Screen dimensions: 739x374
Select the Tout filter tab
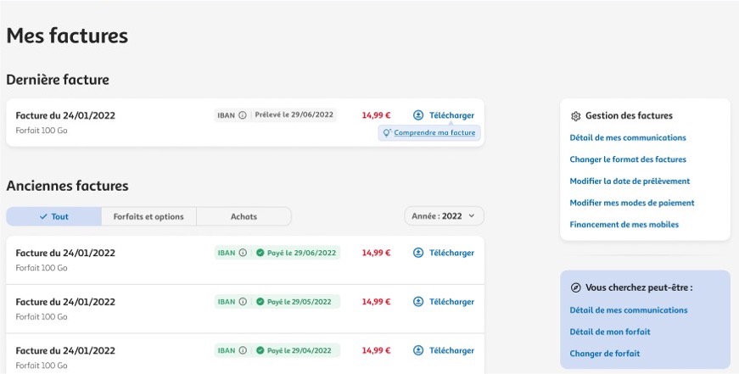[53, 216]
